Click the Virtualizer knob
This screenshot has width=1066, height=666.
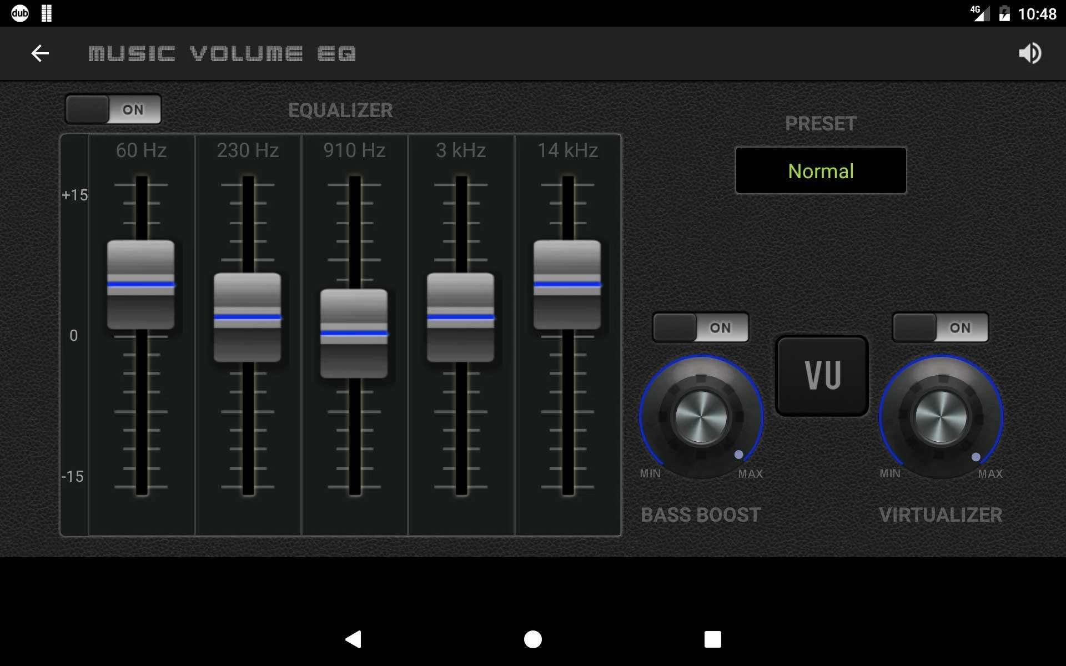click(x=941, y=417)
